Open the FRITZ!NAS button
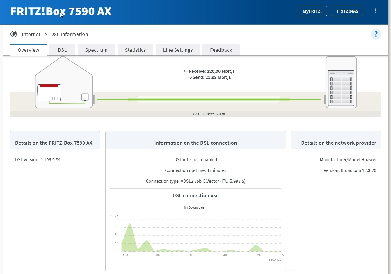Viewport: 391px width, 274px height. 347,11
